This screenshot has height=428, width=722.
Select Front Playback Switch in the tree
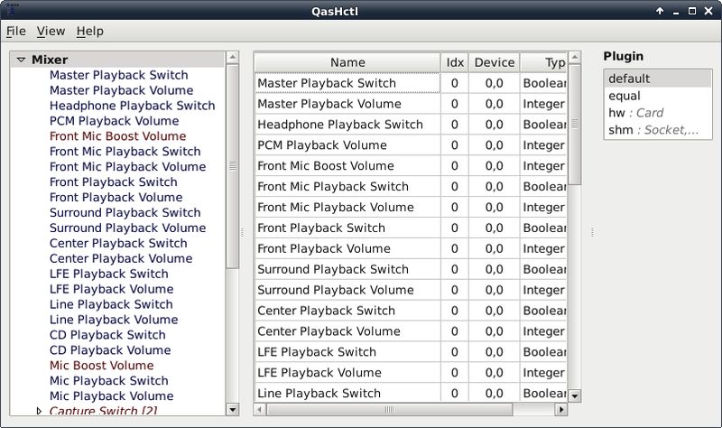(114, 181)
